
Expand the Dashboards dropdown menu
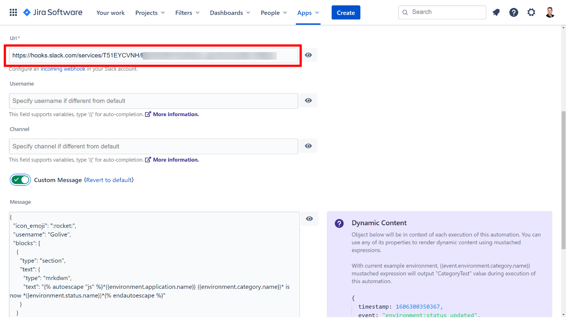coord(230,13)
